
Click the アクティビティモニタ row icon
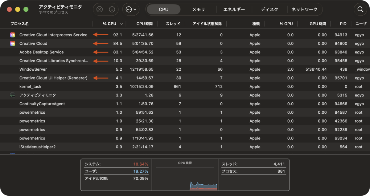tap(13, 95)
